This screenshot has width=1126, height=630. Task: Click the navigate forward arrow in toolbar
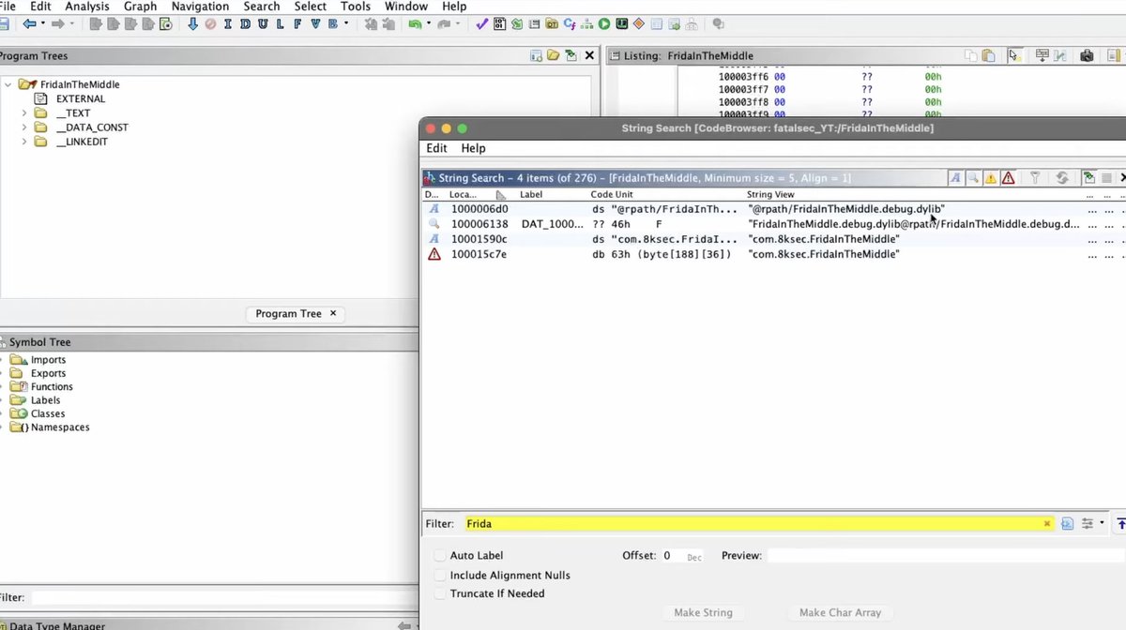pos(57,24)
